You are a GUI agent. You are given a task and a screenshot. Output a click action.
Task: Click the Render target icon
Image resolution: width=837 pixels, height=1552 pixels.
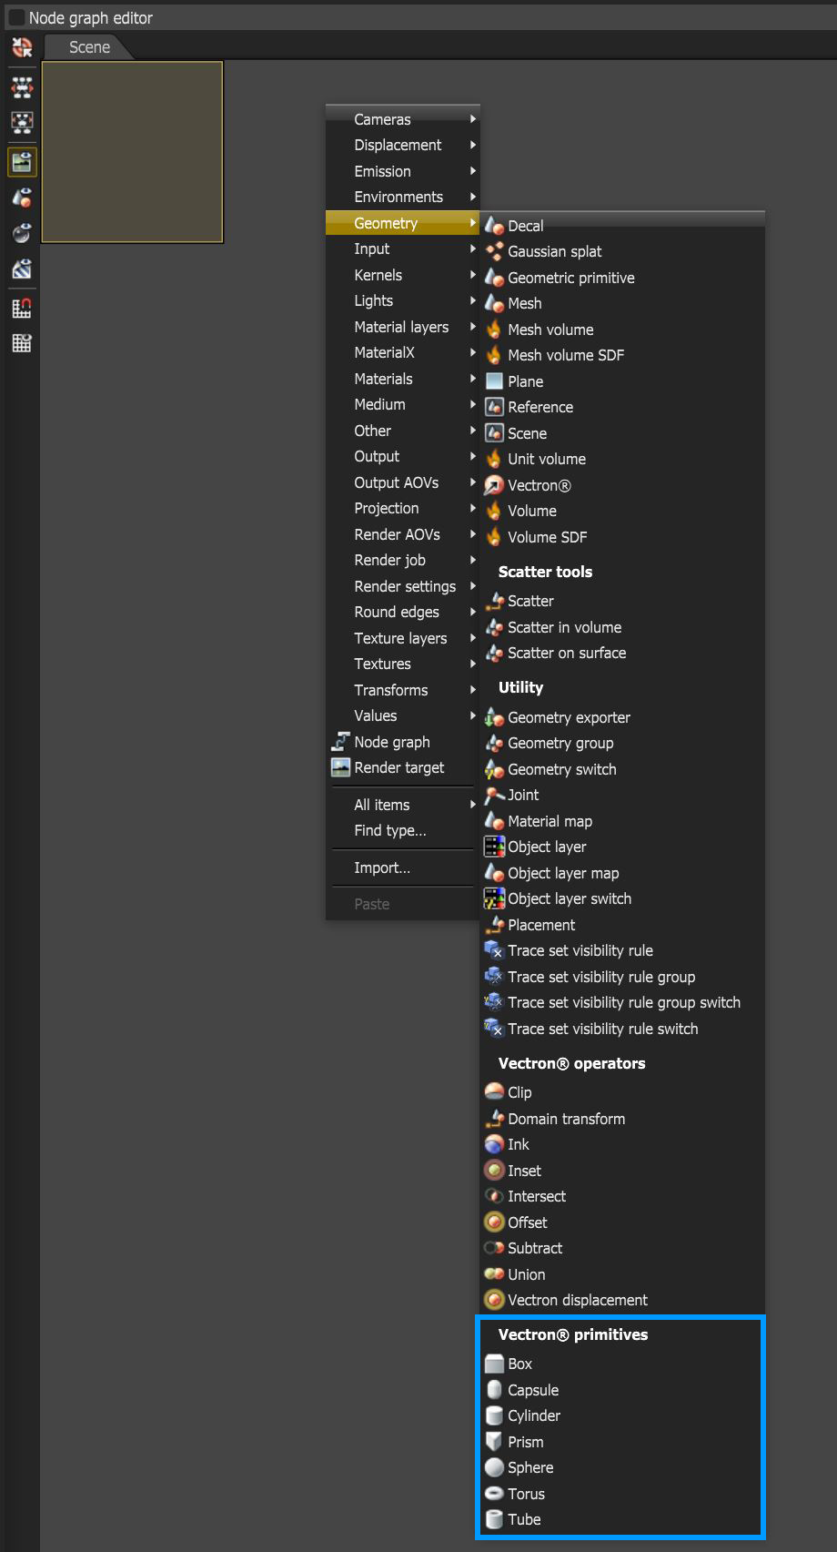pyautogui.click(x=340, y=767)
